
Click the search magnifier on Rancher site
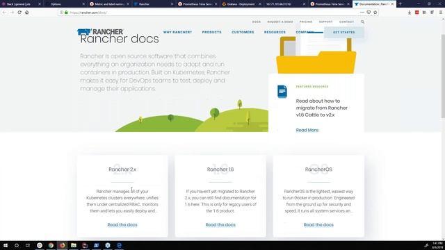pyautogui.click(x=362, y=22)
